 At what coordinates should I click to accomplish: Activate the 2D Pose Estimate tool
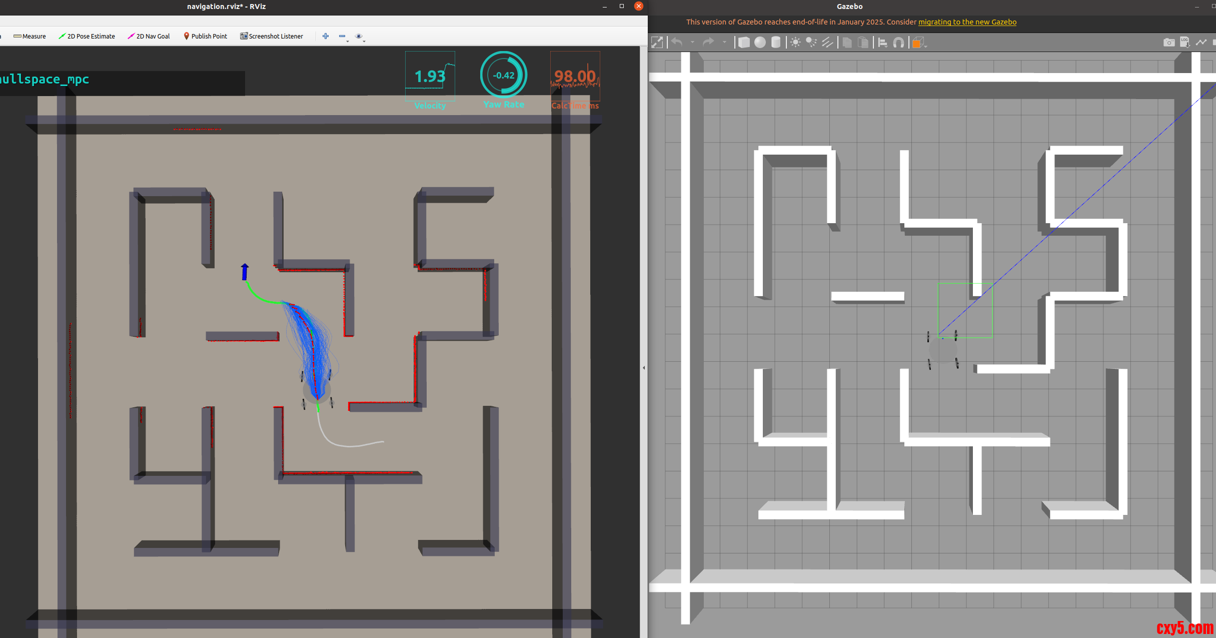coord(87,36)
